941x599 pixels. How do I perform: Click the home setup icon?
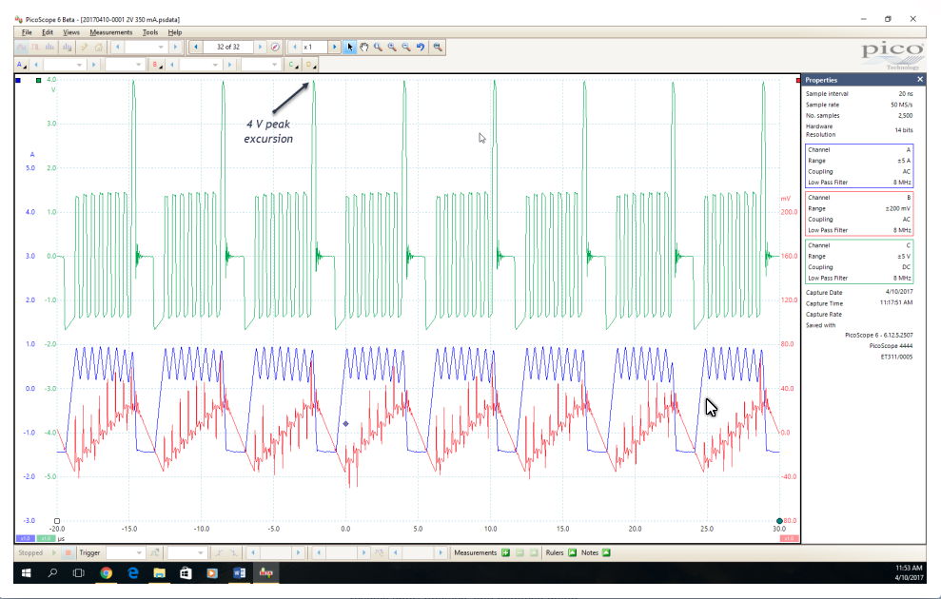click(x=99, y=47)
